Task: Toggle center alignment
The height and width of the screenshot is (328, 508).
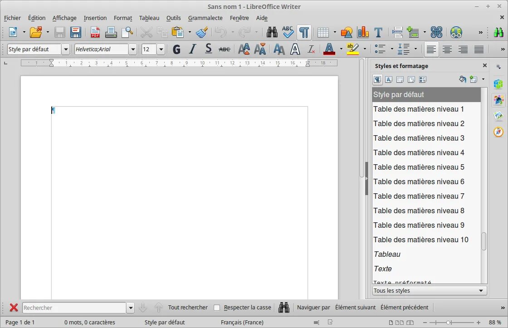Action: [447, 49]
